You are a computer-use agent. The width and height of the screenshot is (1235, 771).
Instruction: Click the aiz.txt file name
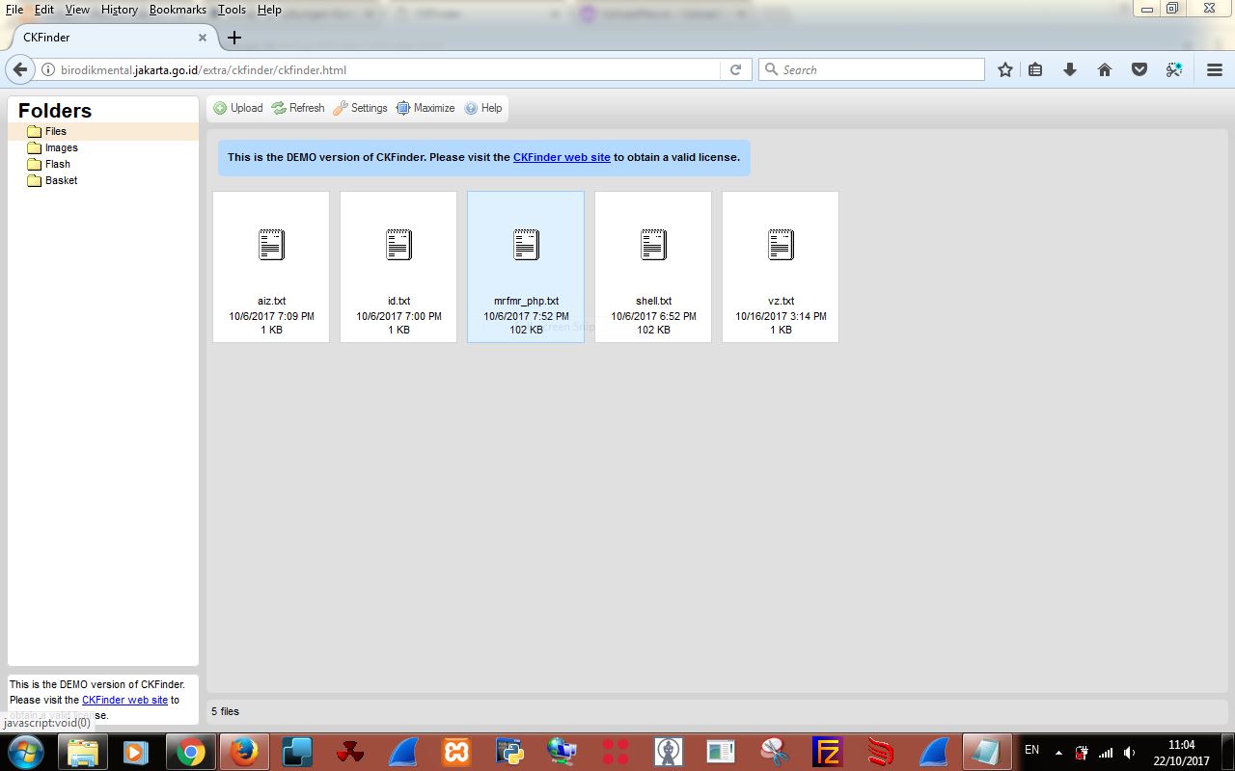pyautogui.click(x=271, y=301)
